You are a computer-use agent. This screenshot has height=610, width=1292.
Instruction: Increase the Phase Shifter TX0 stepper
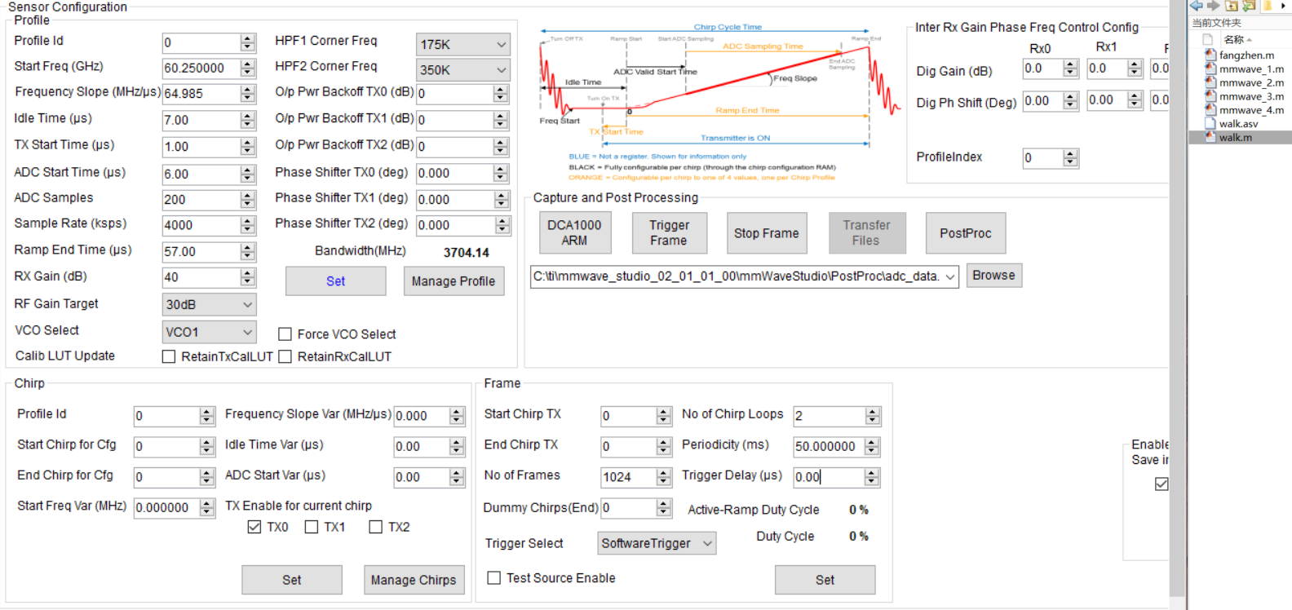point(501,169)
